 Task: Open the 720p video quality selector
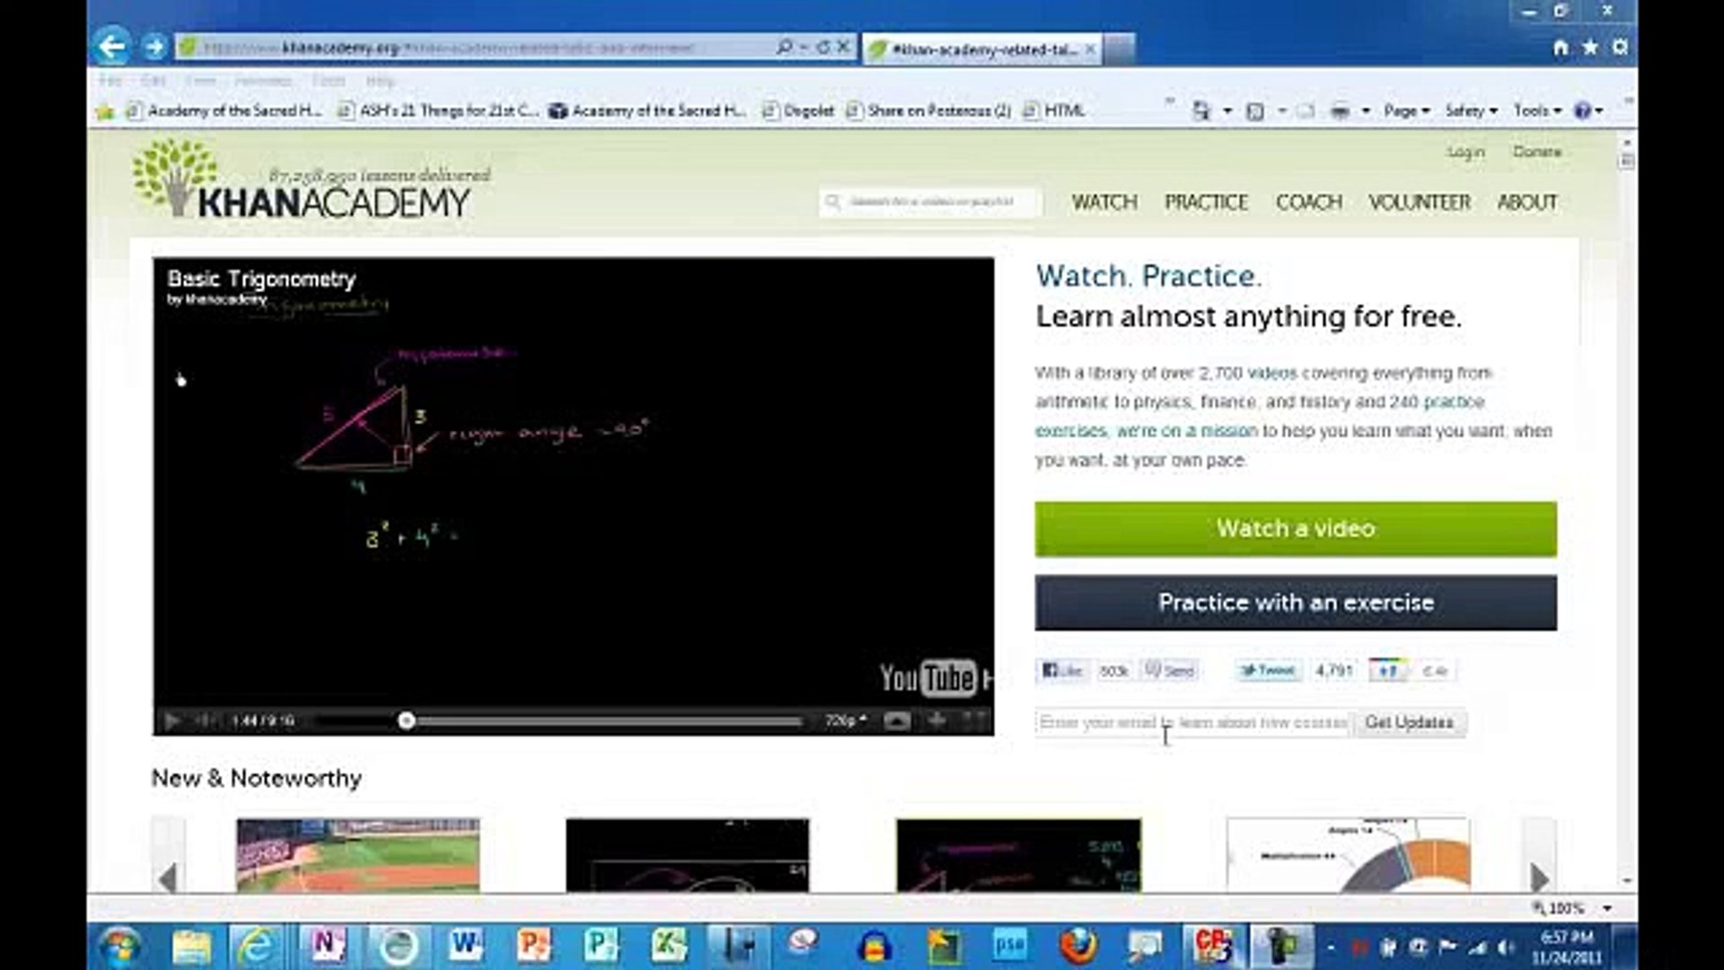point(845,720)
